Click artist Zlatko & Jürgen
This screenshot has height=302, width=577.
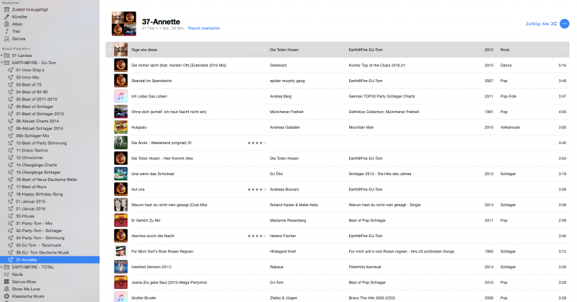click(x=283, y=298)
